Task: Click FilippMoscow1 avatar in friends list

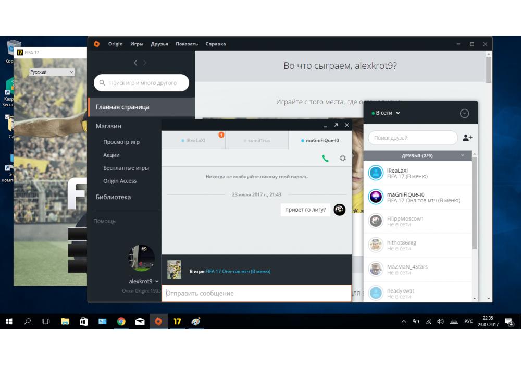Action: [376, 221]
